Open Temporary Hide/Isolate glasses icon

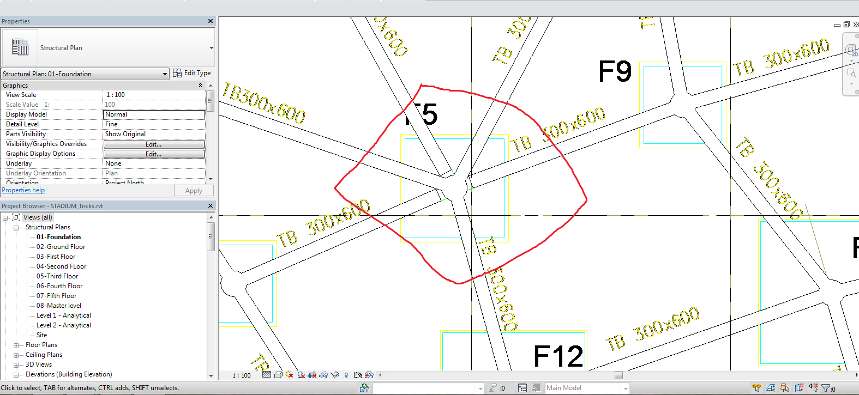[335, 375]
